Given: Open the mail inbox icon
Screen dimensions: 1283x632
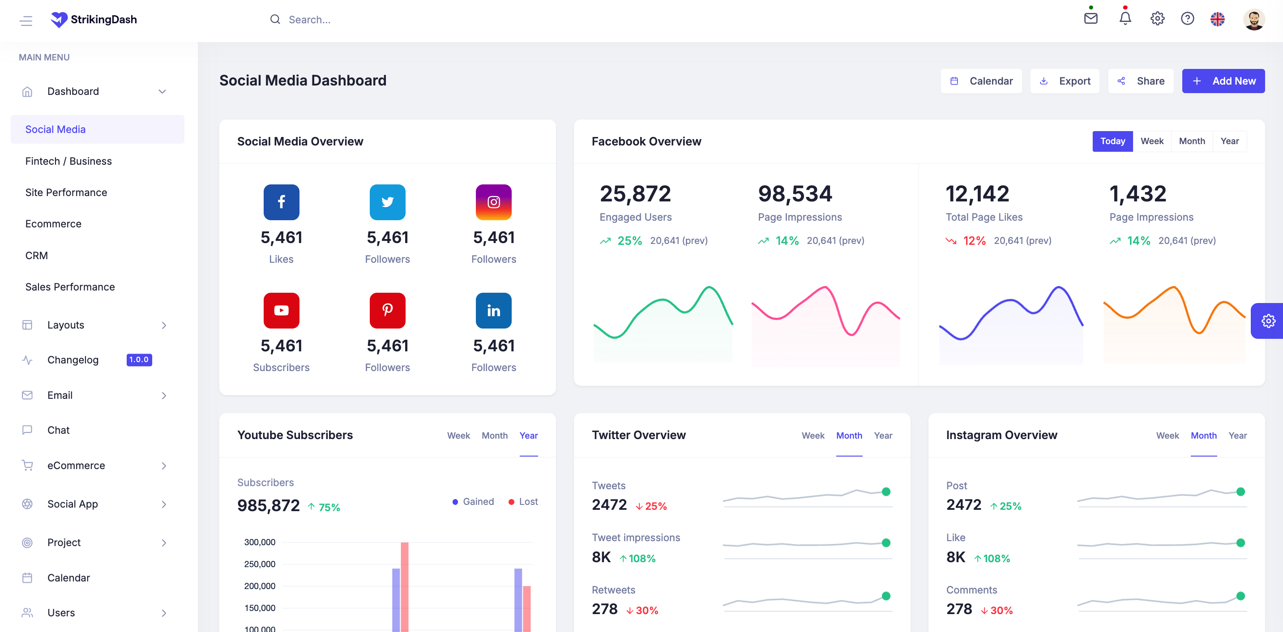Looking at the screenshot, I should [x=1090, y=19].
